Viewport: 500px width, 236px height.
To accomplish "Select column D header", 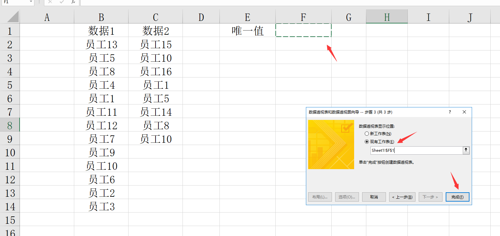I will point(201,17).
